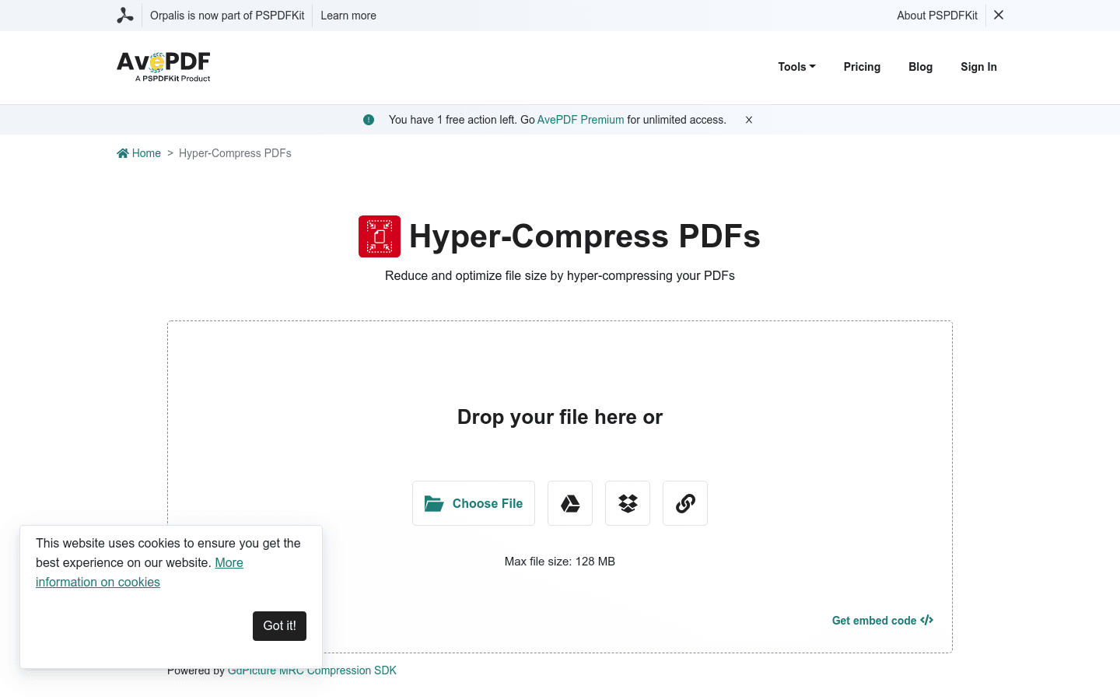Click the Choose File button
The height and width of the screenshot is (700, 1120).
(473, 503)
